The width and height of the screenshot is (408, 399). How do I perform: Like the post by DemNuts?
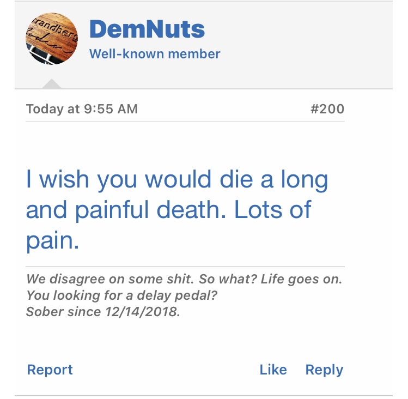[x=273, y=370]
